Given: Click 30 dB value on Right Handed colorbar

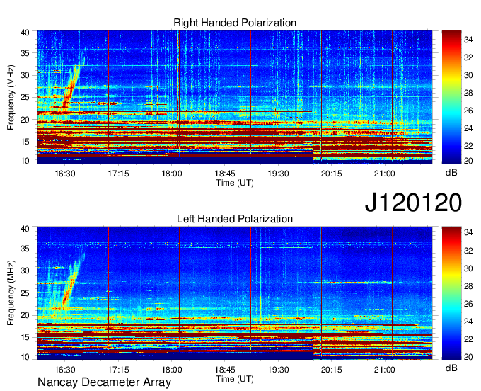Looking at the screenshot, I should point(468,75).
